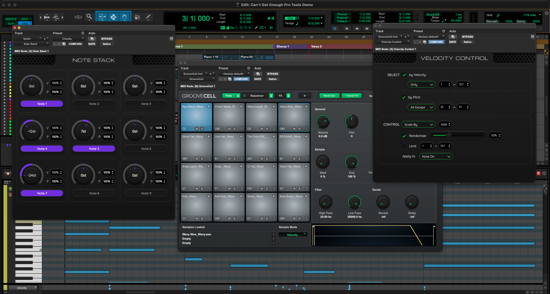The height and width of the screenshot is (294, 550).
Task: Click the add sample plus icon on Wavy Woo_Wavy pad
Action: 306,107
